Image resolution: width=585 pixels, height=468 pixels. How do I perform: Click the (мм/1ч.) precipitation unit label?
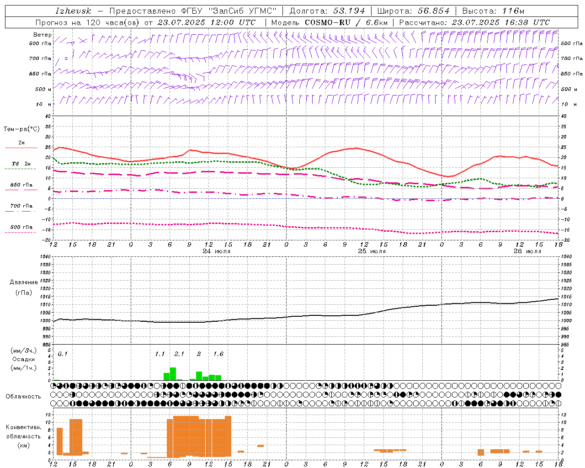(x=24, y=368)
